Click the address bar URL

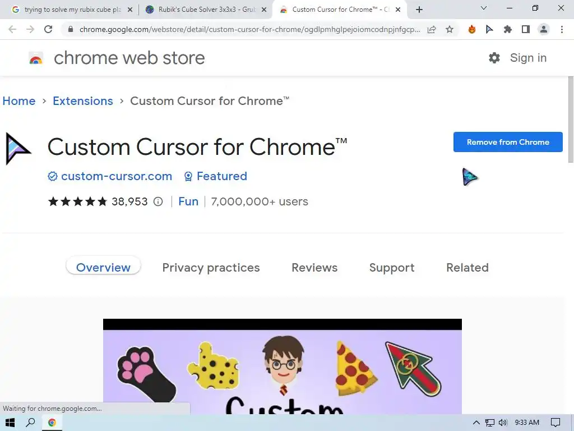(x=249, y=29)
